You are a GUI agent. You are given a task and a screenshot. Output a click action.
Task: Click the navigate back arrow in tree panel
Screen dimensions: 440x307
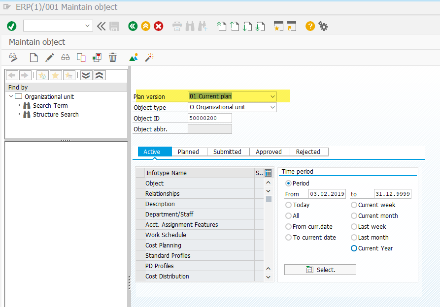(12, 75)
